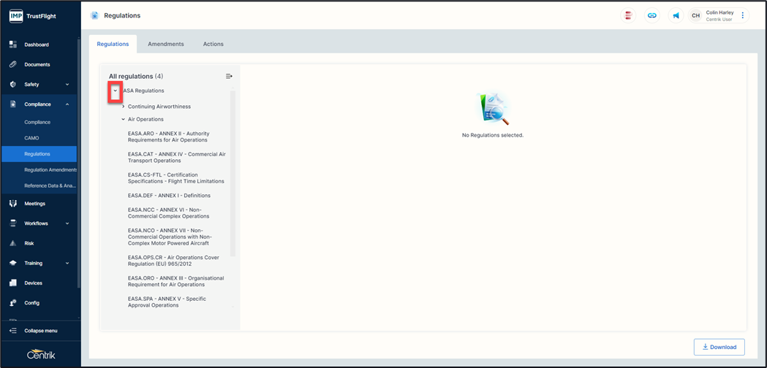The width and height of the screenshot is (767, 368).
Task: Expand the Workflows menu chevron
Action: [67, 223]
